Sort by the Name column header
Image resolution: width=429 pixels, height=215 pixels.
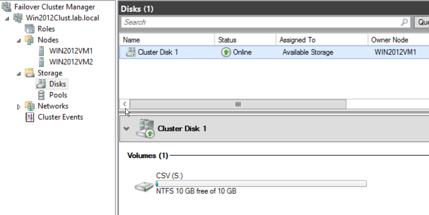coord(167,40)
